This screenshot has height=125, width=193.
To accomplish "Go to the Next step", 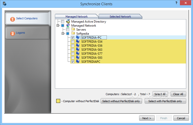I will pyautogui.click(x=147, y=118).
